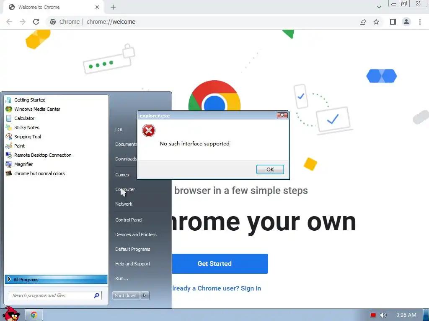Open Remote Desktop Connection icon
The height and width of the screenshot is (321, 429).
tap(9, 155)
